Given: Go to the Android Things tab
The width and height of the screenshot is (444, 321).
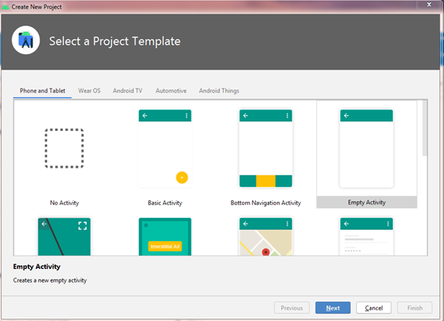Looking at the screenshot, I should (219, 91).
